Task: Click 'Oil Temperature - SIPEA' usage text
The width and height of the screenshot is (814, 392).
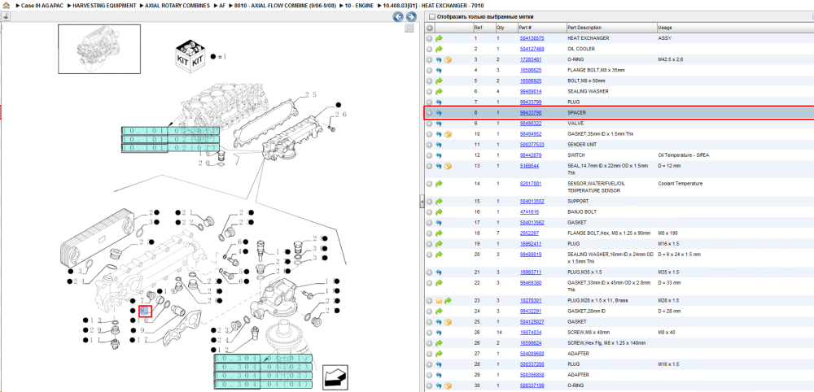Action: point(683,155)
